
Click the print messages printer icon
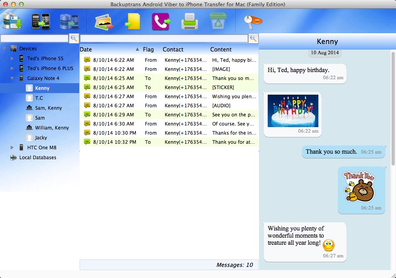coord(190,21)
